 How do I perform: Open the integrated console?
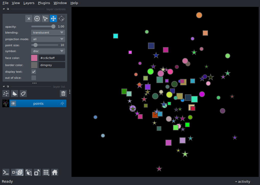(6, 172)
